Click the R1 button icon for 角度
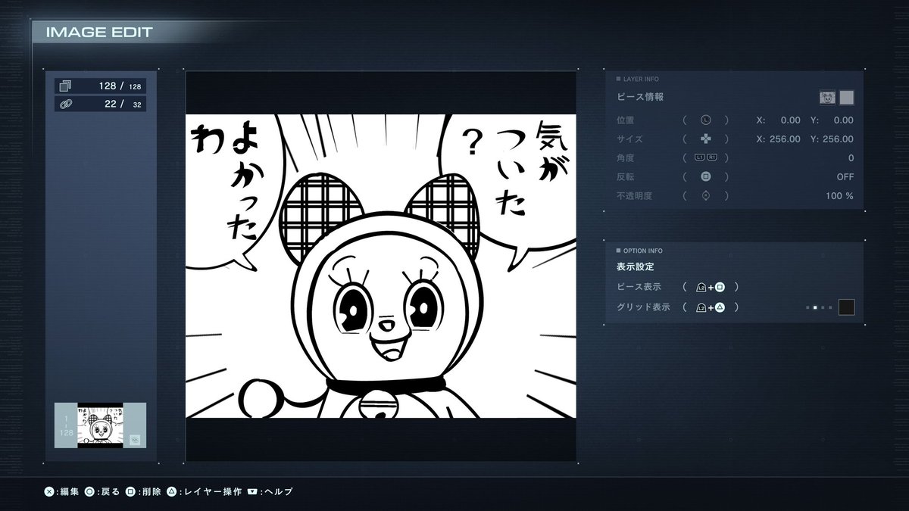909x511 pixels. (x=712, y=157)
